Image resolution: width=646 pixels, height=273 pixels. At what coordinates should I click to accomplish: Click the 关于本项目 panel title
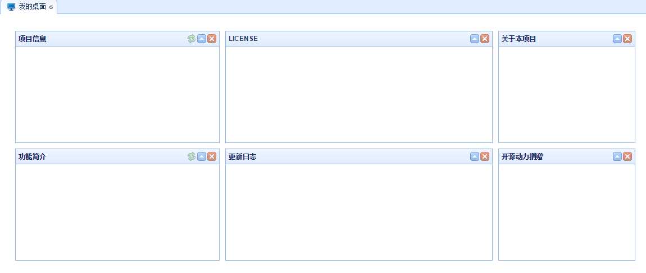pyautogui.click(x=518, y=39)
